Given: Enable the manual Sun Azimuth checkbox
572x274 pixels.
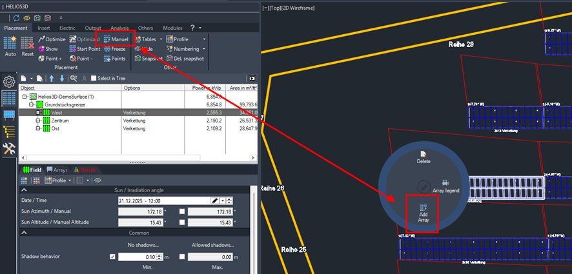Looking at the screenshot, I should point(182,211).
